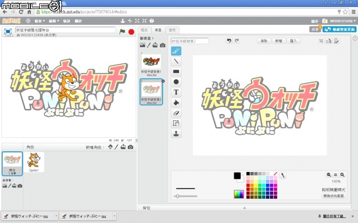The width and height of the screenshot is (358, 223).
Task: Redo the paint action
Action: pos(237,41)
